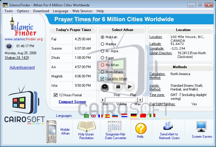The height and width of the screenshot is (147, 216).
Task: Select the Italian flag
Action: point(152,115)
